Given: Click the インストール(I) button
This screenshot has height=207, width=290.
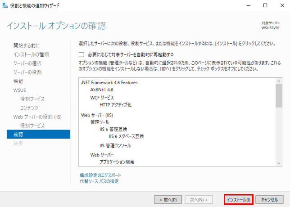Looking at the screenshot, I should 238,200.
